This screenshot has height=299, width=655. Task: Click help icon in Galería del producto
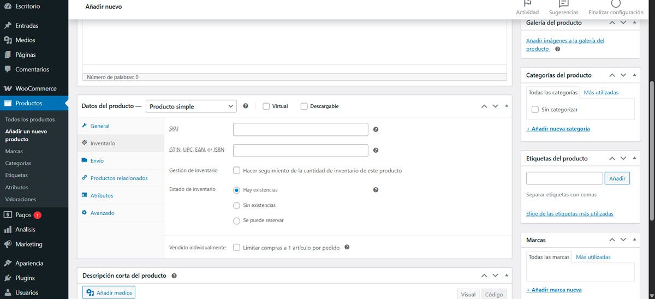[557, 49]
